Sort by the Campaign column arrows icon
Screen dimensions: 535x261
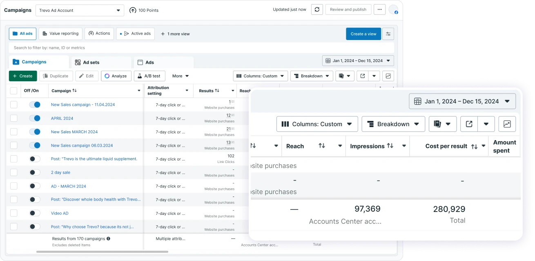pos(74,91)
